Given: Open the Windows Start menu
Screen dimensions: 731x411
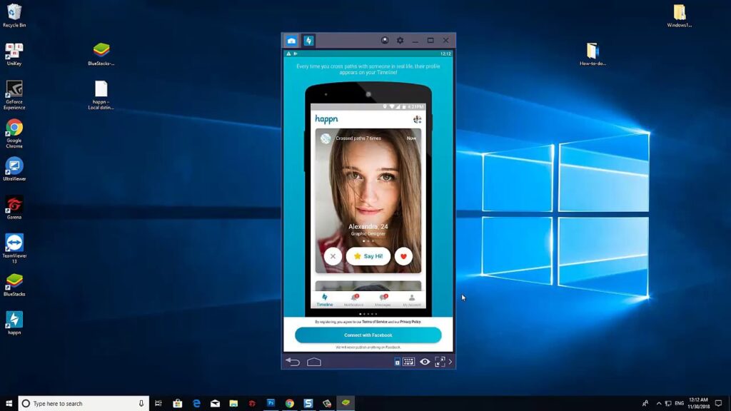Looking at the screenshot, I should (x=9, y=404).
